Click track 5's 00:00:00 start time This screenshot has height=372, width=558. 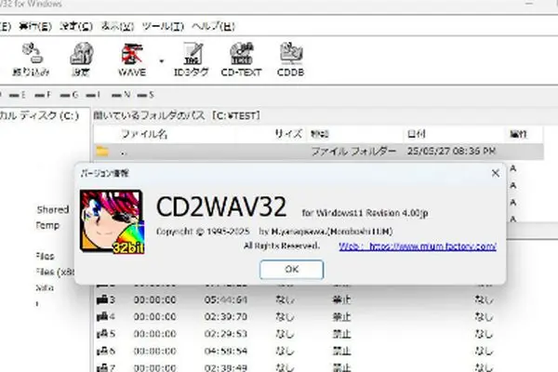pyautogui.click(x=154, y=334)
